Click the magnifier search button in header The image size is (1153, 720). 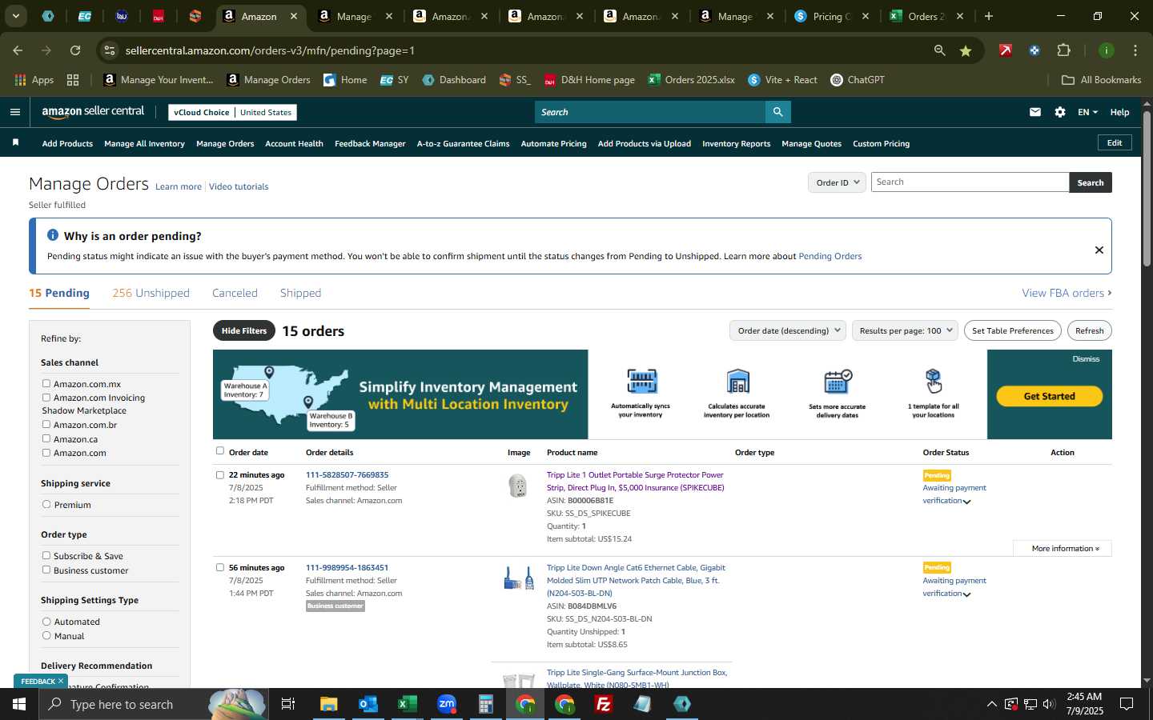(x=777, y=112)
